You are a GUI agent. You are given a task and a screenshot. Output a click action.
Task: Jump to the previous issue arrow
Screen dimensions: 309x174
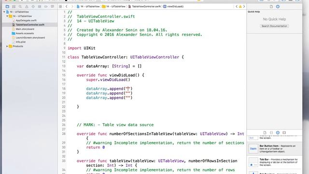(237, 6)
